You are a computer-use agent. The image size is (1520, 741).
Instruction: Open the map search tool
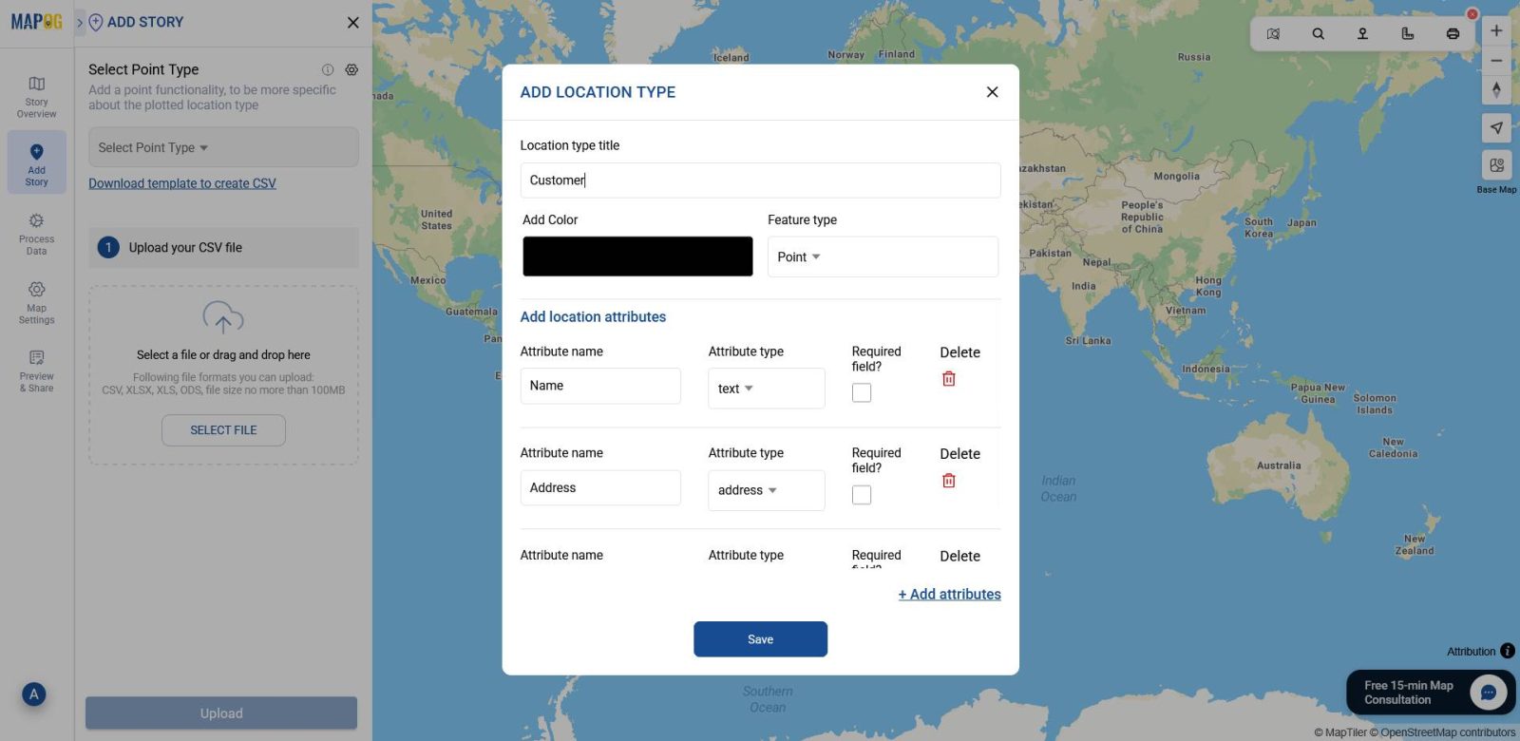[x=1318, y=32]
